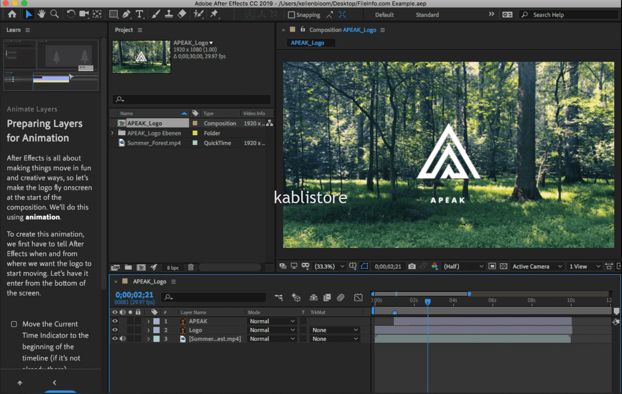Select the Pen tool
Image resolution: width=622 pixels, height=394 pixels.
click(126, 14)
